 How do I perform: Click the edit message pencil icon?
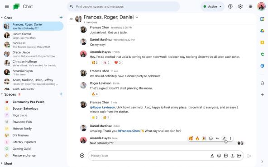(x=224, y=139)
